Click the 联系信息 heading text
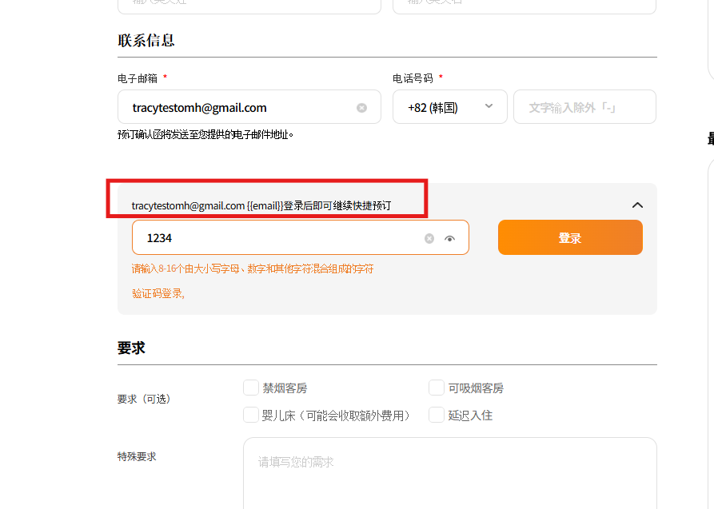The image size is (714, 509). pyautogui.click(x=146, y=40)
